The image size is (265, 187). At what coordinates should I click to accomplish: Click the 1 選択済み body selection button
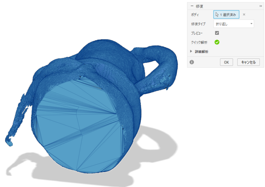pos(226,15)
